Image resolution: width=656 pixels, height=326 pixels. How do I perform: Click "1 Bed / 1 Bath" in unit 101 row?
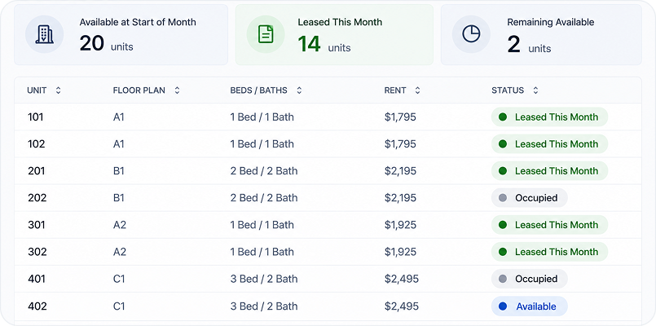point(262,117)
